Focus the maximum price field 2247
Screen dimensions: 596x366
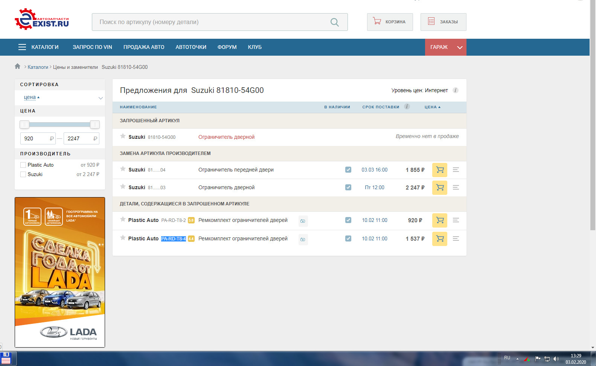tap(81, 138)
